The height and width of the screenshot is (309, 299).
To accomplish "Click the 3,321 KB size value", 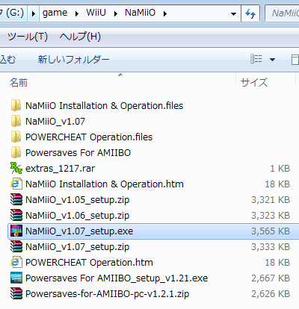I will (x=271, y=200).
